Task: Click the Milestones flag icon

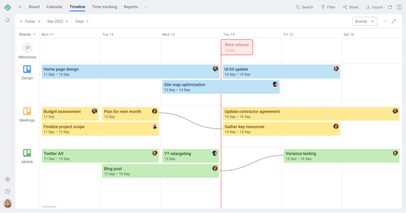Action: click(x=27, y=48)
